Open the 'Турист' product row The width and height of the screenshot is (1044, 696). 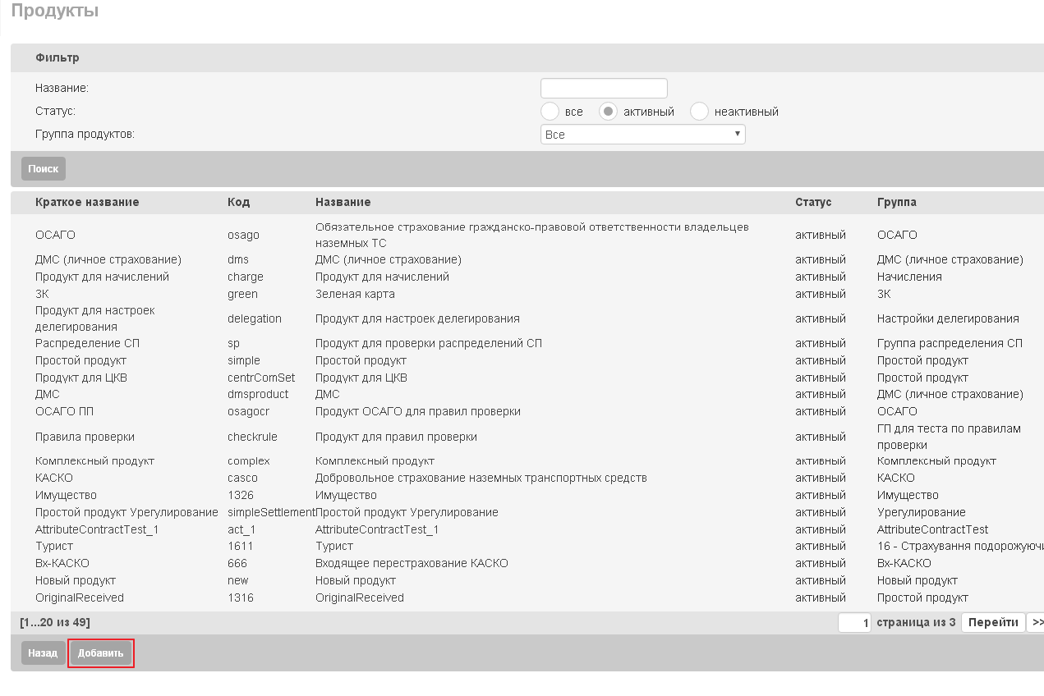click(x=527, y=546)
